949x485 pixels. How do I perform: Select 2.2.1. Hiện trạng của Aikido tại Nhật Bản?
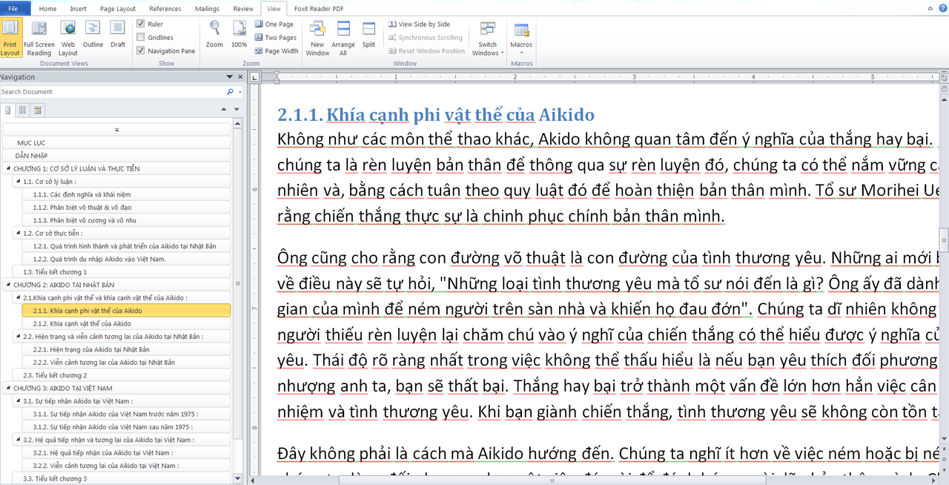[127, 349]
